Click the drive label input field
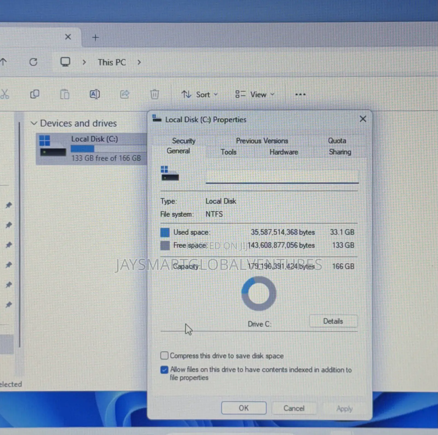Viewport: 438px width, 435px height. pyautogui.click(x=282, y=176)
